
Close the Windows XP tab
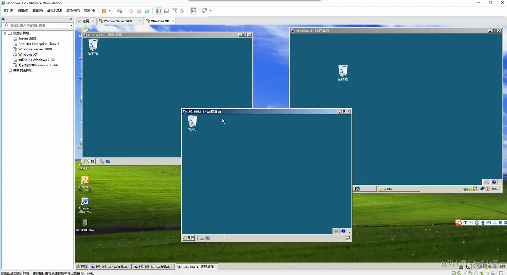click(x=172, y=21)
